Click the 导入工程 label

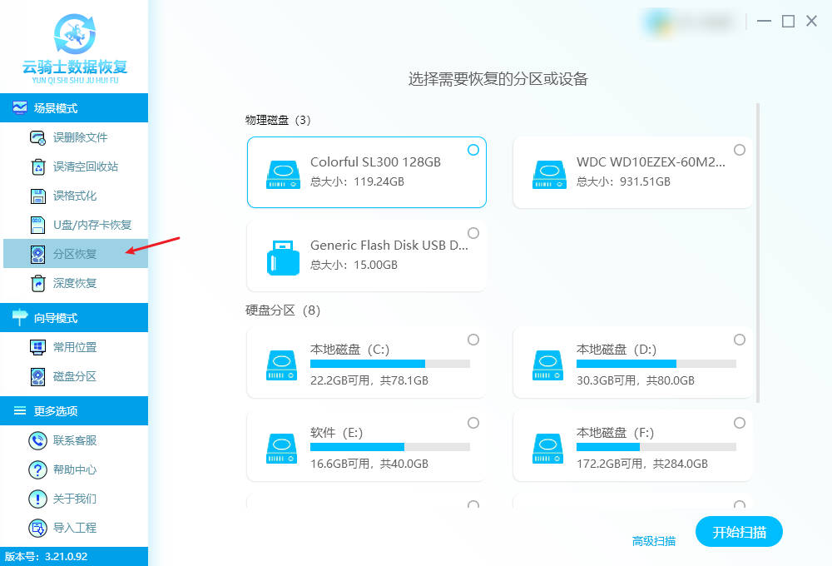pyautogui.click(x=75, y=528)
